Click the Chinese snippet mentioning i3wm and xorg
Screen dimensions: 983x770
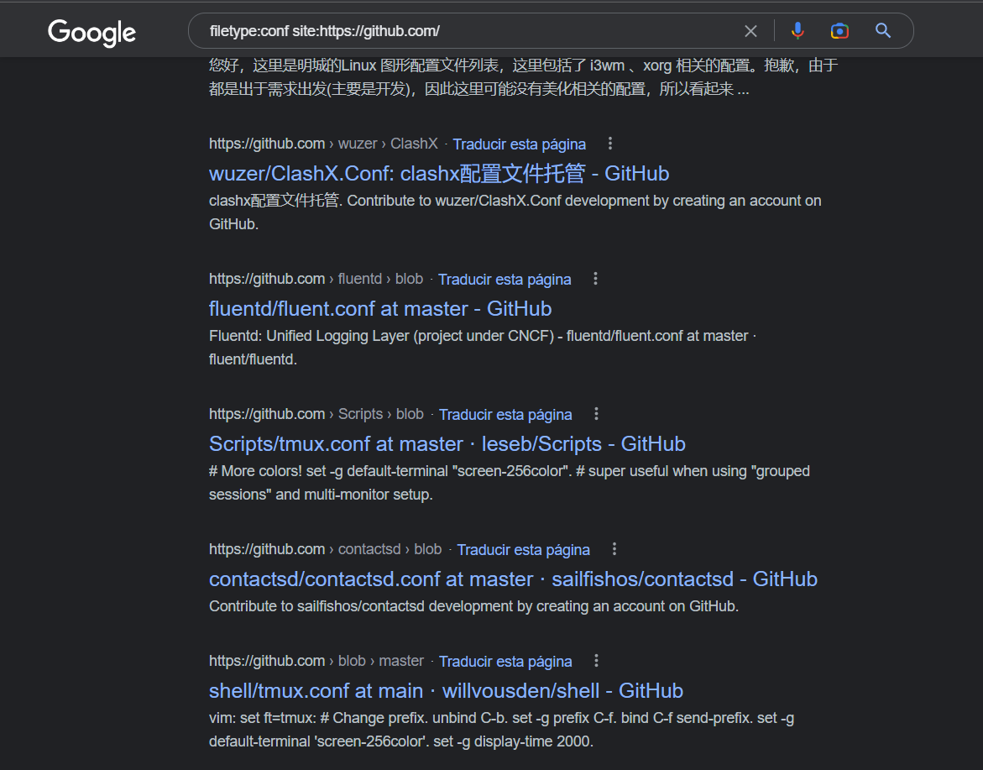(x=524, y=77)
